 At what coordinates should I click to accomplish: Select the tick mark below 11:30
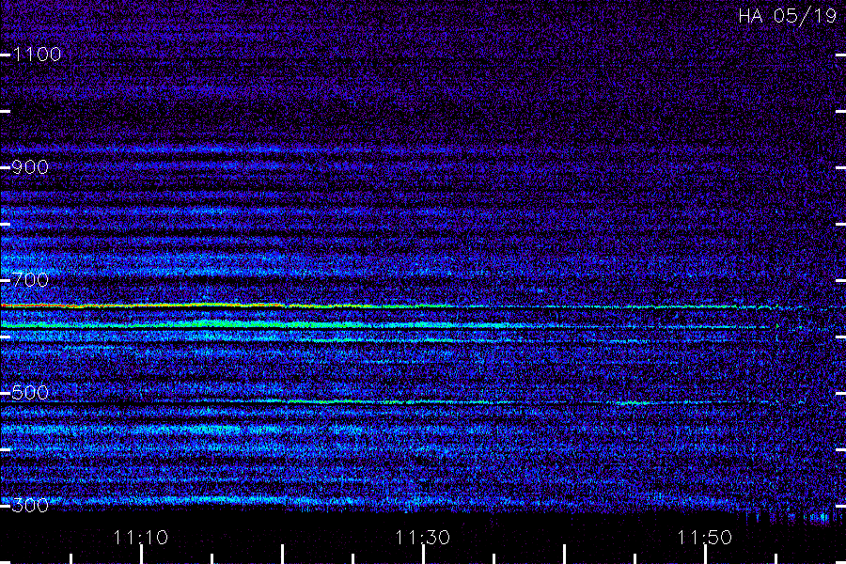pos(423,555)
